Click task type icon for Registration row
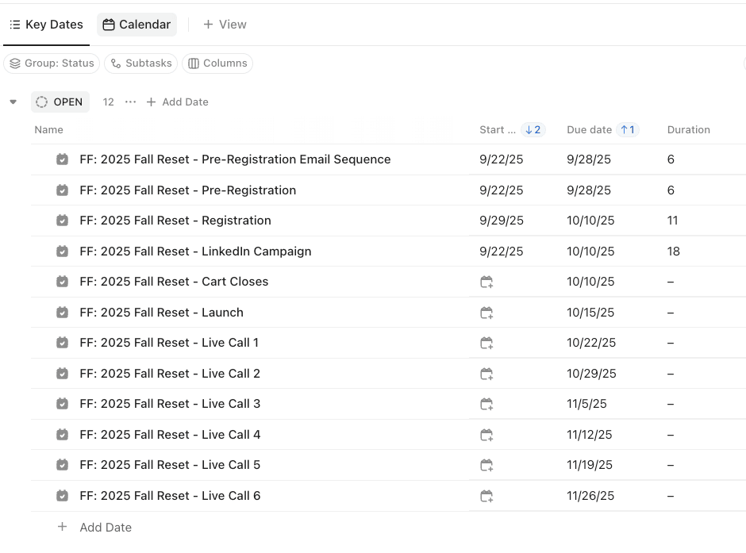The width and height of the screenshot is (746, 553). pos(62,221)
